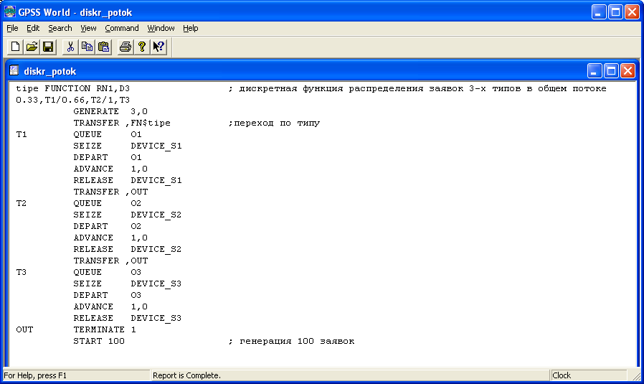Click the Open file toolbar icon
The width and height of the screenshot is (644, 384).
point(32,47)
